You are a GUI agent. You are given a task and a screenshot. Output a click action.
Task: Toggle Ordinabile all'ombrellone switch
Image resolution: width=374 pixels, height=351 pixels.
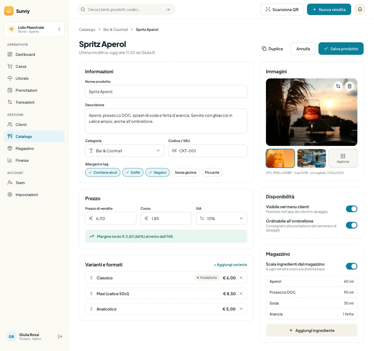coord(352,225)
